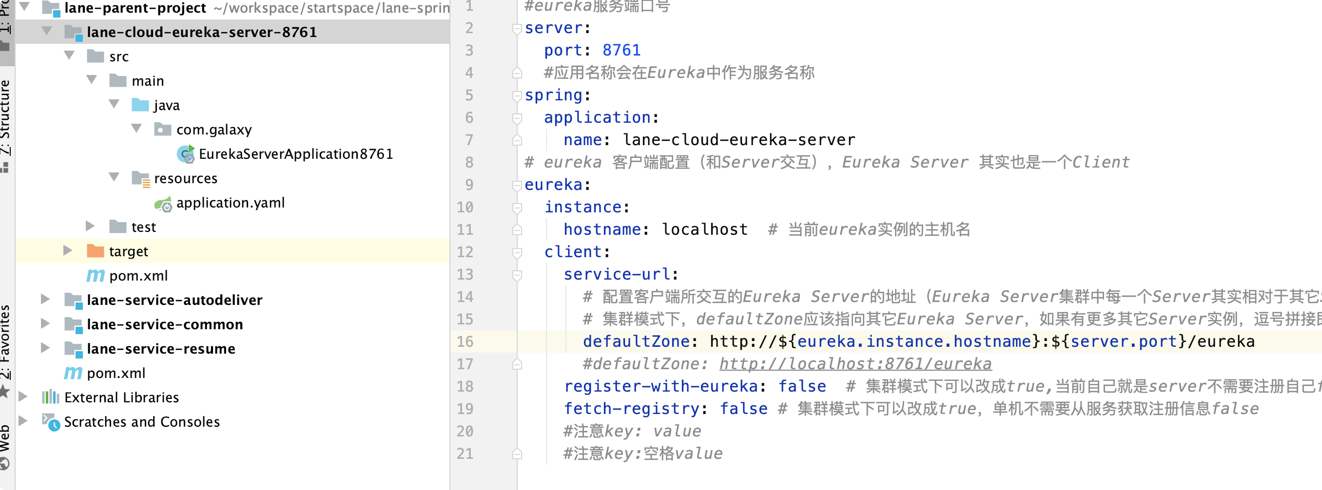Expand Scratches and Consoles

point(22,421)
